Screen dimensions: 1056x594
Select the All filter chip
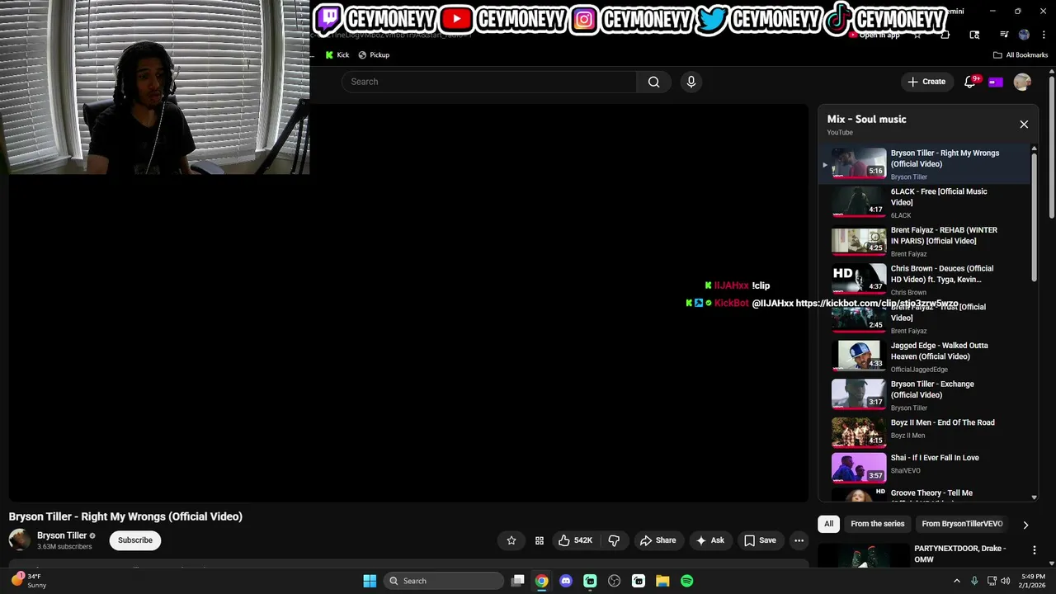[828, 524]
